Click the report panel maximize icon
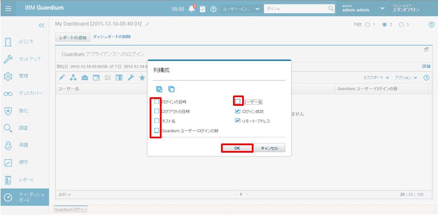The height and width of the screenshot is (215, 438). 426,50
